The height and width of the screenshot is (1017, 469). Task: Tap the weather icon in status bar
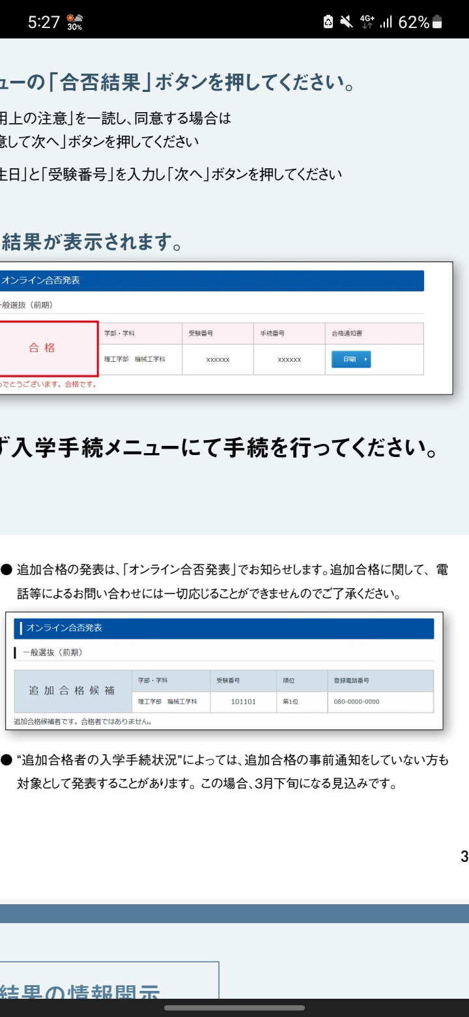74,22
